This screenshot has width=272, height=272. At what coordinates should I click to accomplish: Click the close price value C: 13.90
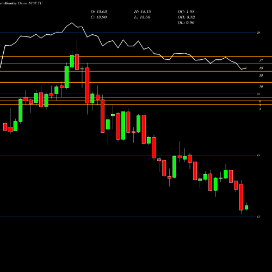click(x=98, y=17)
